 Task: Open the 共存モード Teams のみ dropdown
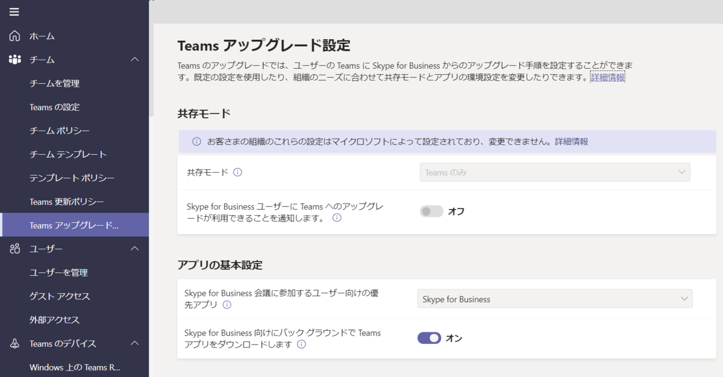click(555, 172)
